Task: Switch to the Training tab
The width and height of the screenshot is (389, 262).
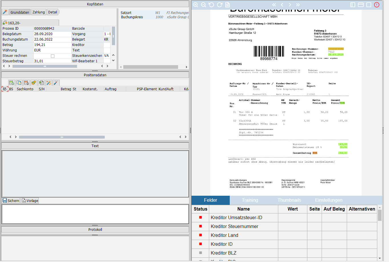Action: click(x=250, y=200)
